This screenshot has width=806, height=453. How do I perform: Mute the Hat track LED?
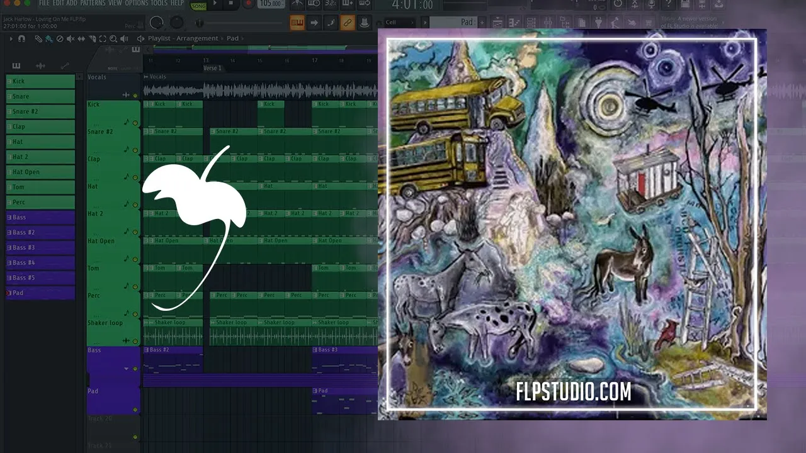tap(135, 204)
